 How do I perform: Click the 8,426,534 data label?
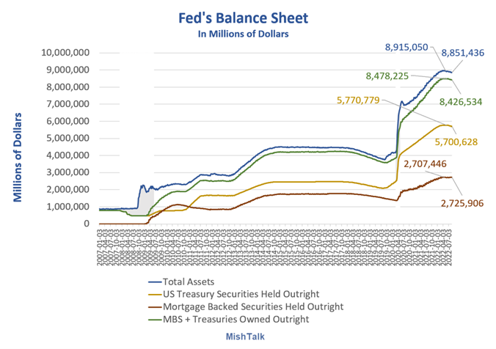461,102
